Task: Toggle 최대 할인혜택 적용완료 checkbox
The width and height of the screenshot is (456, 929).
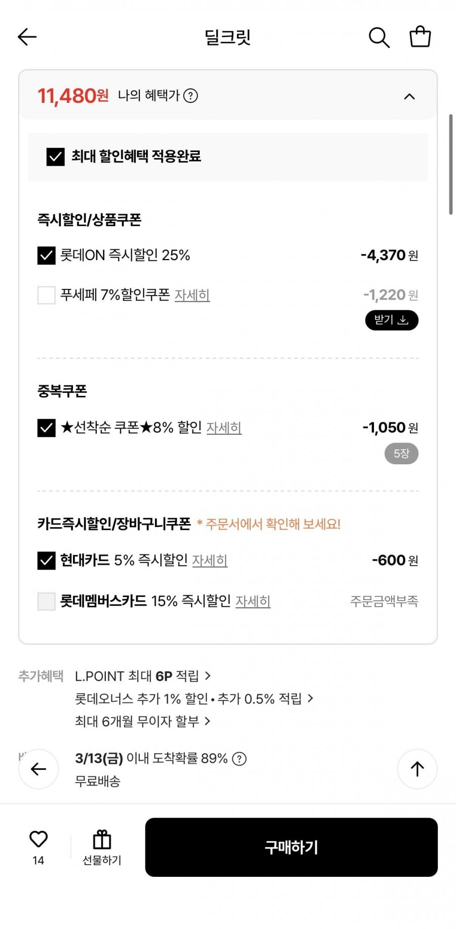Action: click(55, 157)
